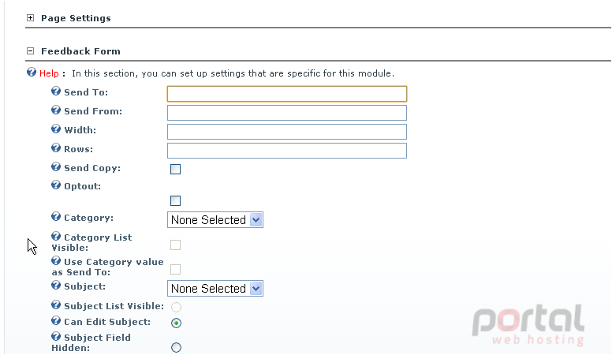Click the help icon next to Width

coord(56,129)
